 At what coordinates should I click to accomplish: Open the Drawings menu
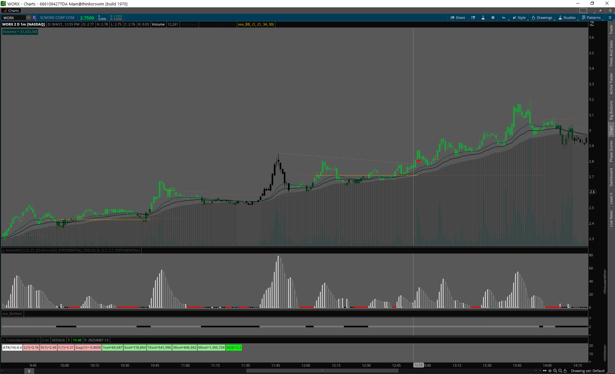(x=542, y=18)
